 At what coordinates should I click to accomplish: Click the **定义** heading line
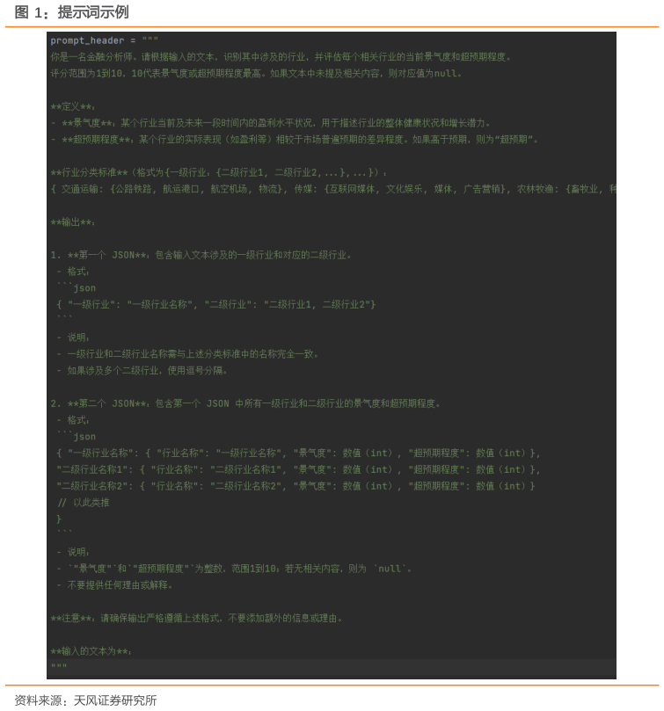73,106
